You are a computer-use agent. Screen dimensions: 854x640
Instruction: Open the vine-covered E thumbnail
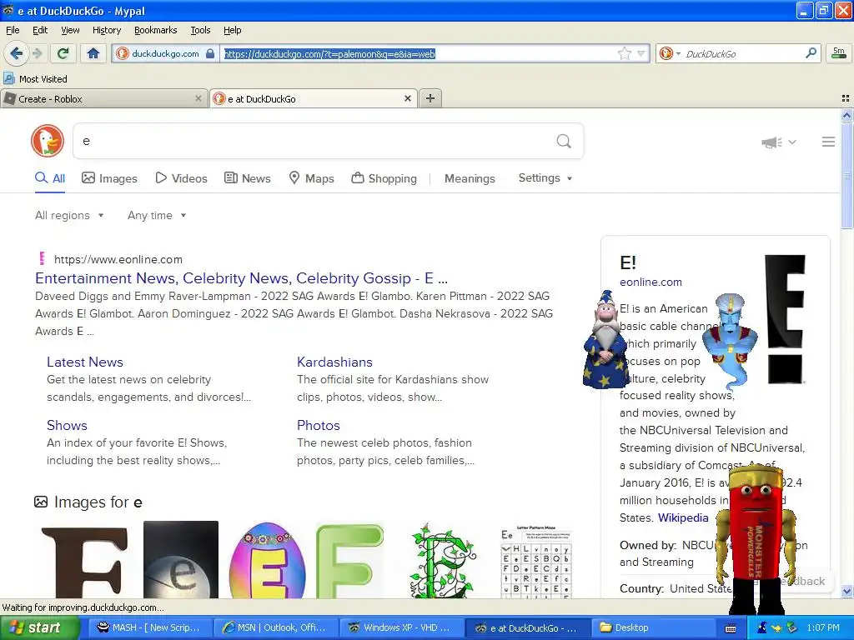(442, 561)
